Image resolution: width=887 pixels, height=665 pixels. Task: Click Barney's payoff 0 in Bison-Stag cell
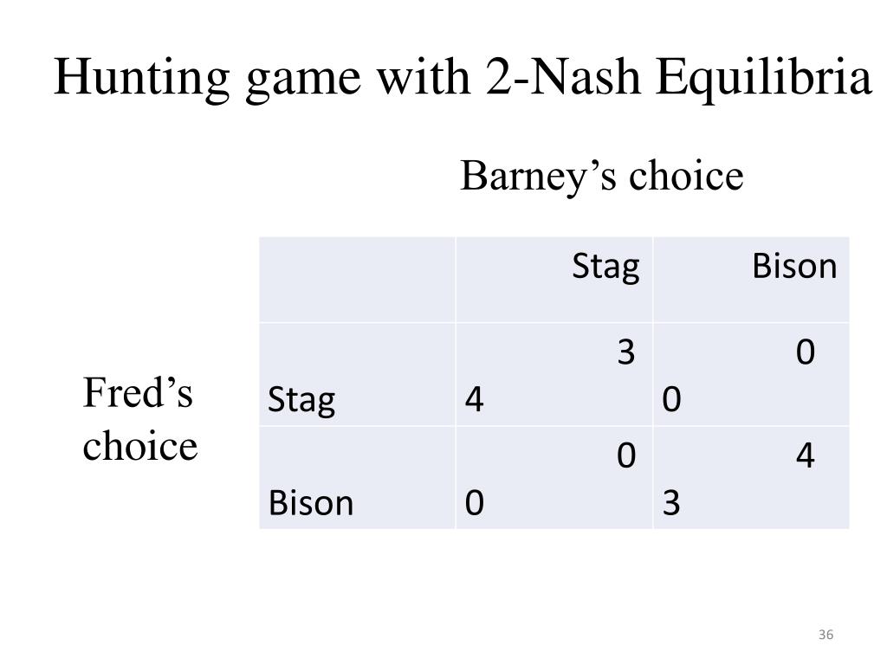626,455
